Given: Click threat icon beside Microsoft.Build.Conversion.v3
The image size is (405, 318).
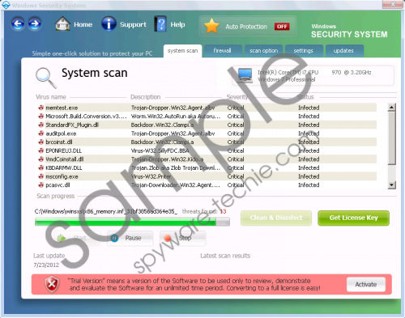Looking at the screenshot, I should click(40, 117).
